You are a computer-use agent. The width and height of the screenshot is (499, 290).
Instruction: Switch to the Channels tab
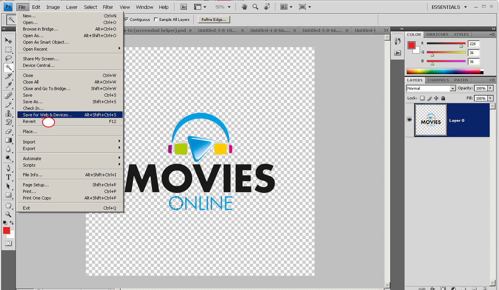[x=438, y=80]
